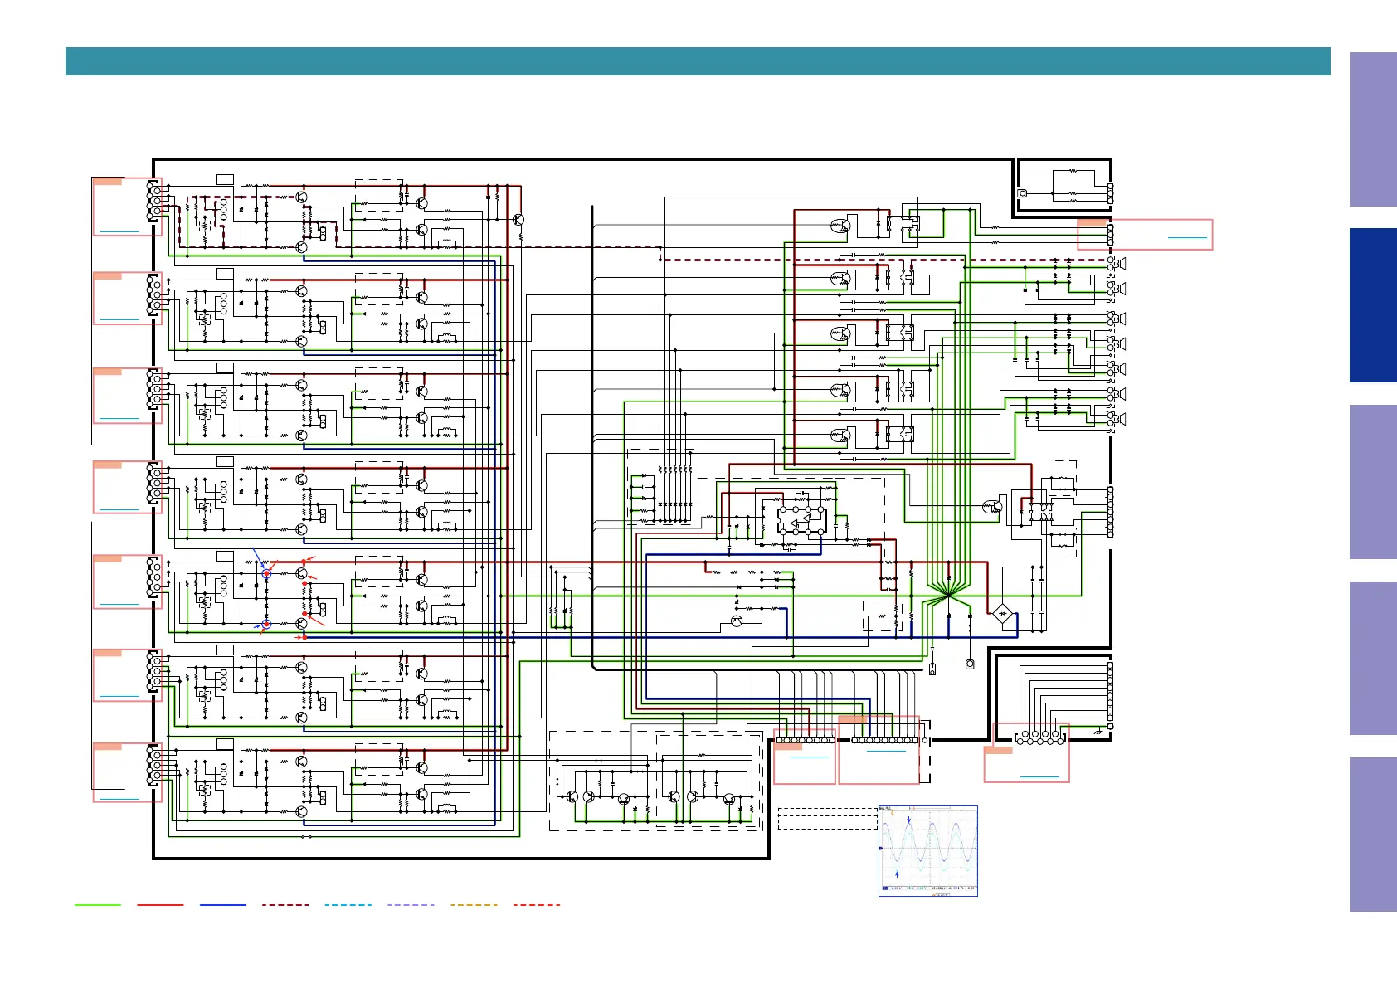Select the dark blue active side tab
1397x988 pixels.
point(1373,305)
